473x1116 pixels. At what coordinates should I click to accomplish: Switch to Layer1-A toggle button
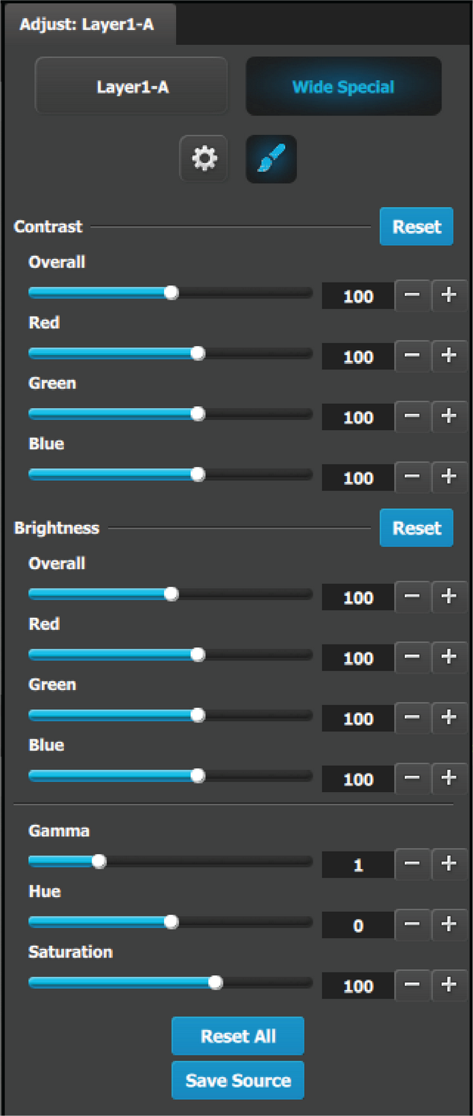click(x=131, y=86)
